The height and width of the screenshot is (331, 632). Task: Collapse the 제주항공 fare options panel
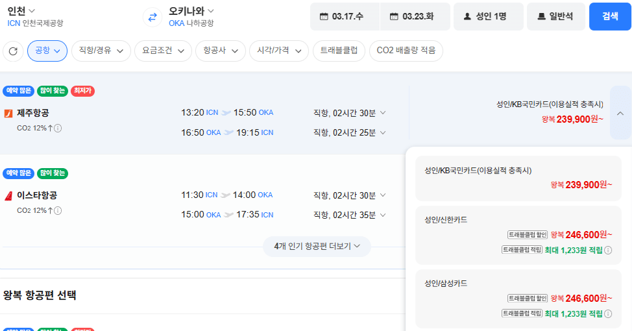(x=620, y=113)
